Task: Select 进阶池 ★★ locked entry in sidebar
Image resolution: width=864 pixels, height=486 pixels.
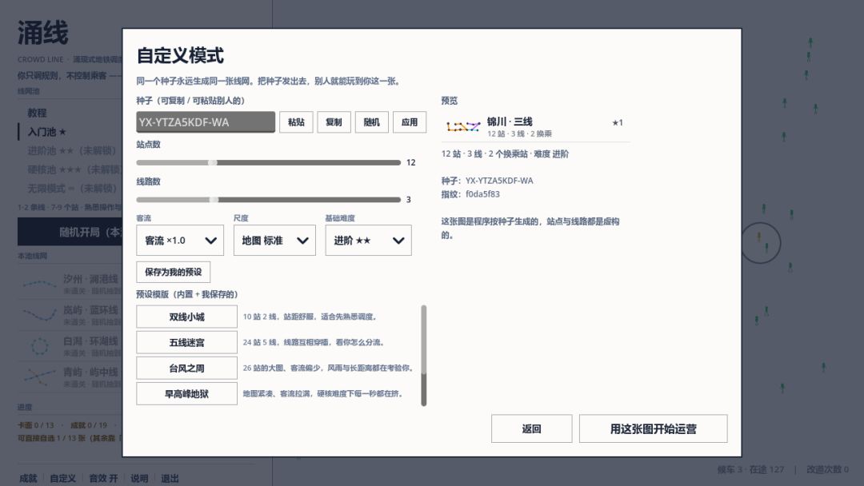Action: click(72, 150)
